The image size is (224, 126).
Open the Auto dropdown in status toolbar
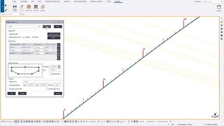click(142, 121)
